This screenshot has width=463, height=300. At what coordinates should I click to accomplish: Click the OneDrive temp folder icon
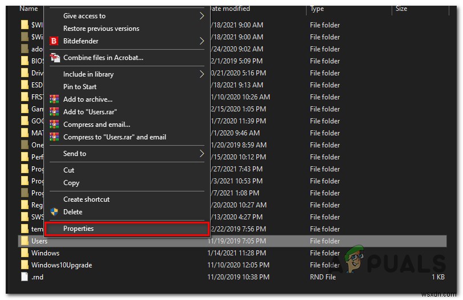[x=25, y=145]
